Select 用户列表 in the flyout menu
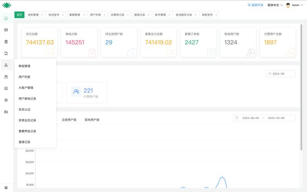307x192 pixels. 35,77
